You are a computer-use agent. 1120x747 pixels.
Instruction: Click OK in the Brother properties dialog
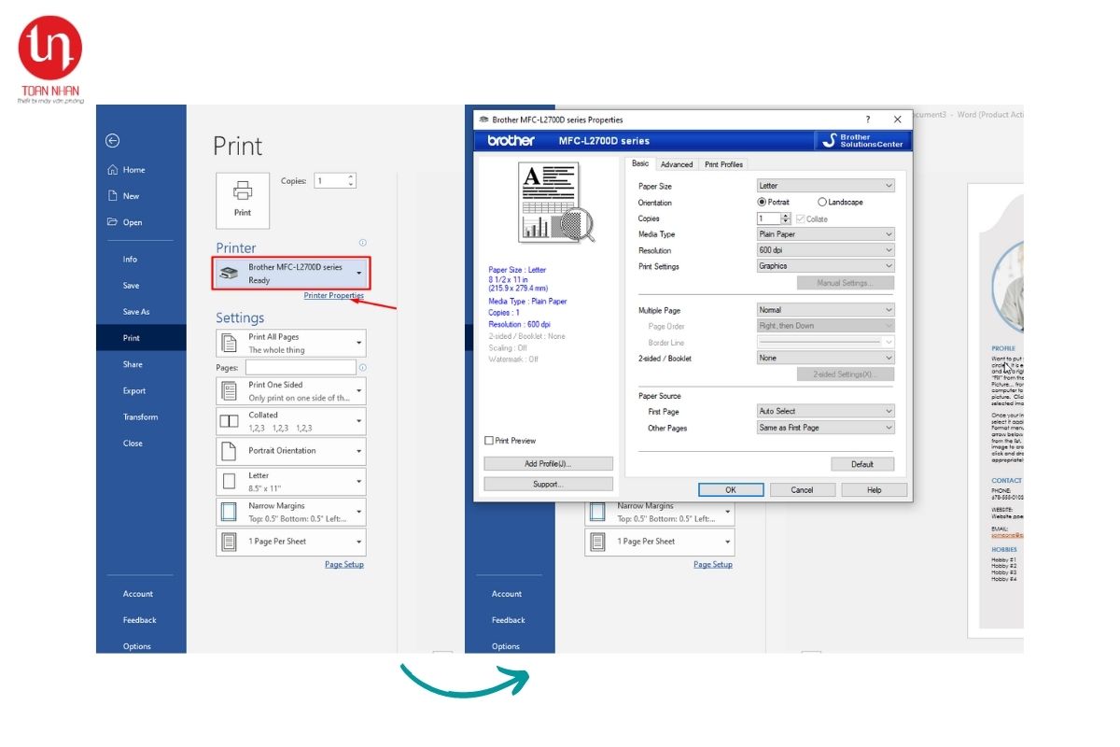coord(731,489)
